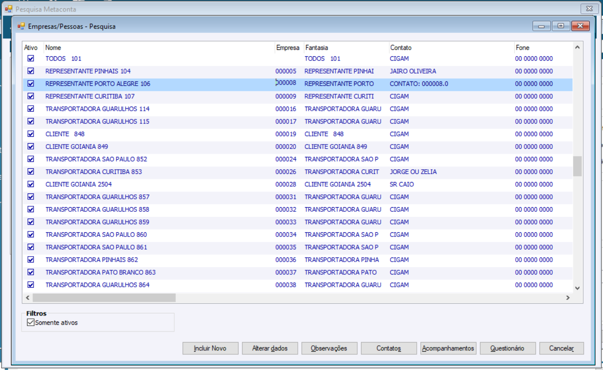Click the vertical scrollbar thumb
This screenshot has width=603, height=370.
577,166
